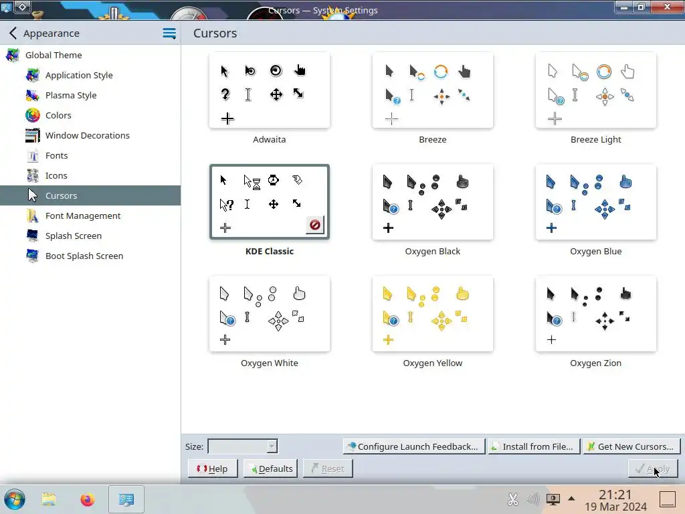Click the Reset button

[x=328, y=468]
